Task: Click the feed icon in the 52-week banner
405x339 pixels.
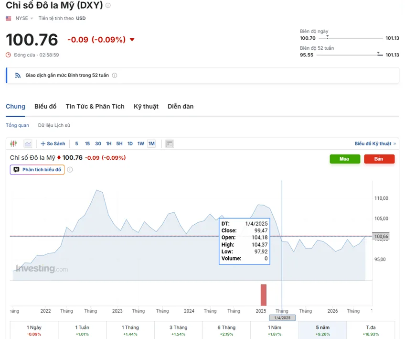Action: [x=18, y=75]
